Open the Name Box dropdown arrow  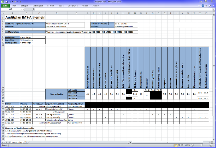pyautogui.click(x=21, y=9)
